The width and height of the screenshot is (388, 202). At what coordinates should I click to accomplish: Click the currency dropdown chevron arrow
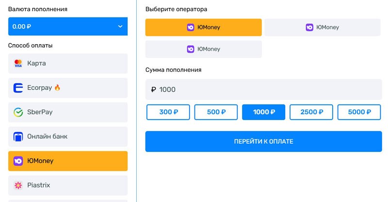[120, 26]
